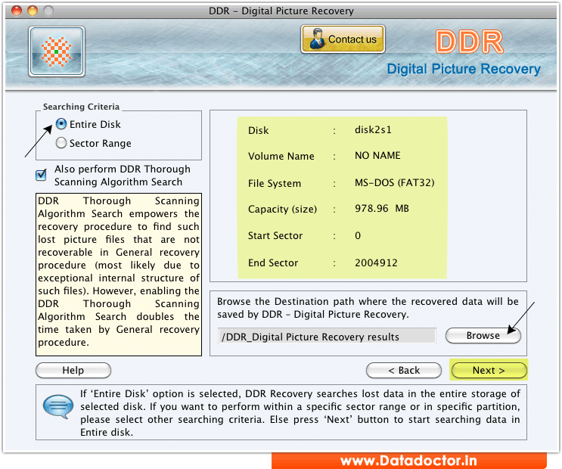Click Browse to choose destination path
Screen dimensions: 562x469
click(x=483, y=336)
